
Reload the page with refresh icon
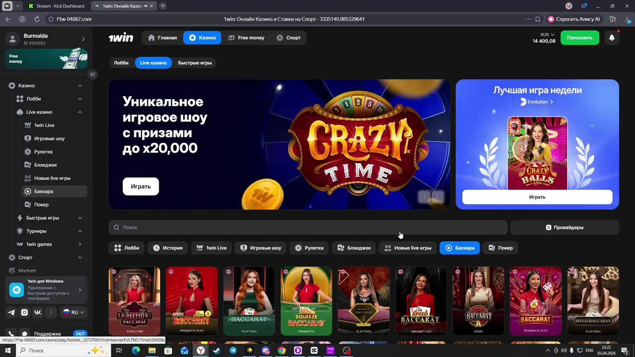pyautogui.click(x=37, y=19)
